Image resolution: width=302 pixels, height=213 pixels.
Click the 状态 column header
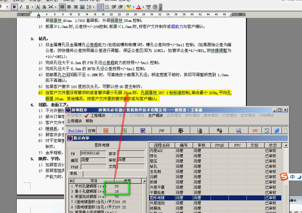click(273, 145)
